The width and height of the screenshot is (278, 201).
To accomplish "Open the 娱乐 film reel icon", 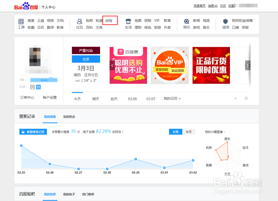I will [x=187, y=22].
